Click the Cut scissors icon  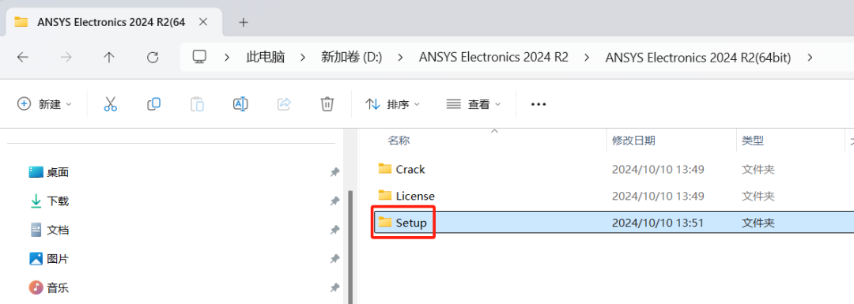coord(111,104)
